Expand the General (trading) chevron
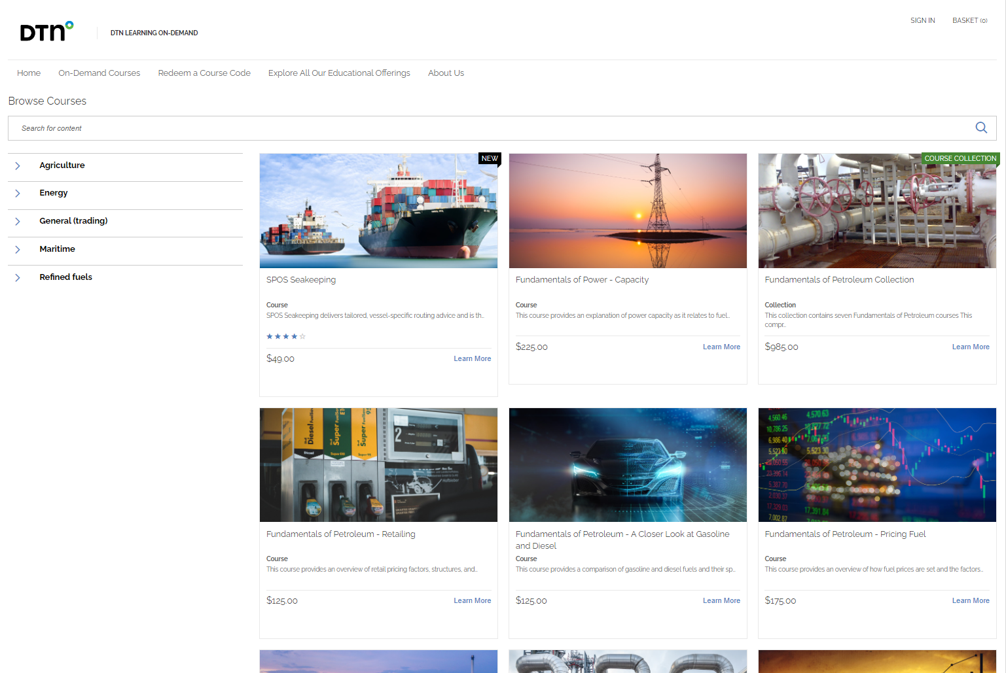Screen dimensions: 1006x673 click(x=18, y=222)
